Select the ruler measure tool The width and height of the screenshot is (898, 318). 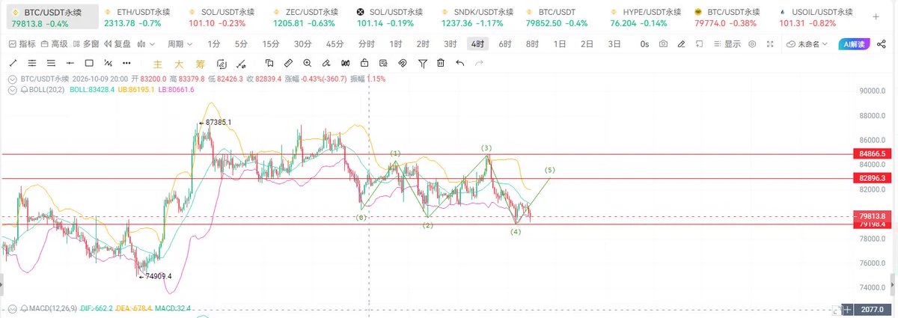point(289,63)
